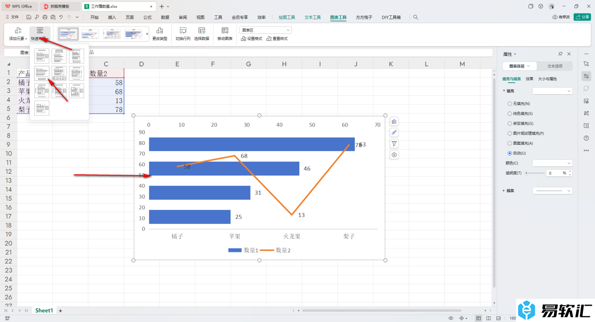Collapse the Fill (填充) section
The image size is (595, 322).
point(504,91)
